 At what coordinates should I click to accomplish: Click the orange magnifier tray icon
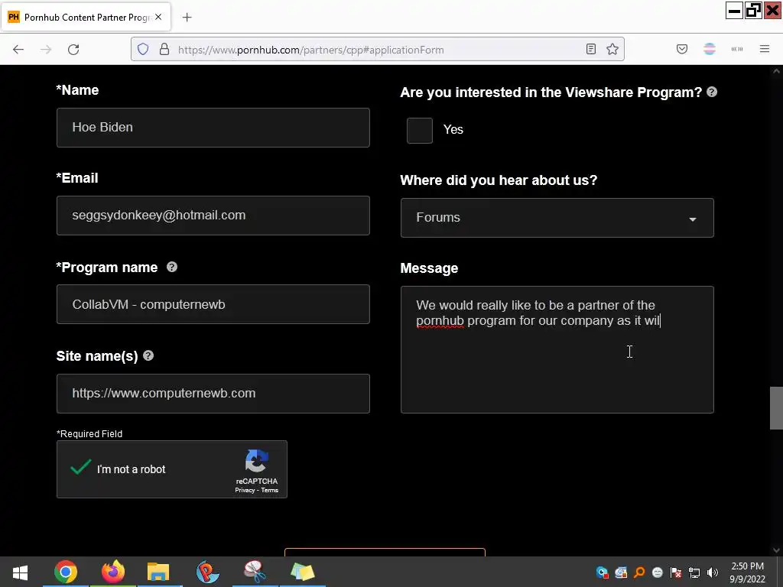[x=639, y=572]
